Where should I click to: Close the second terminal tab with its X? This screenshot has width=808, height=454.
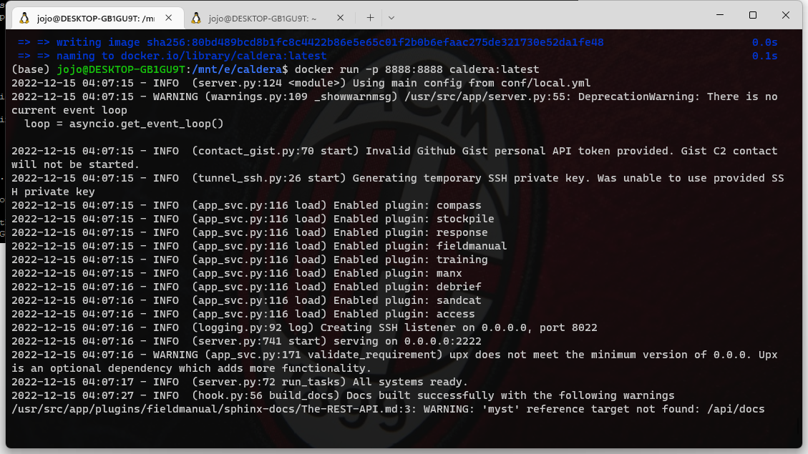point(341,17)
